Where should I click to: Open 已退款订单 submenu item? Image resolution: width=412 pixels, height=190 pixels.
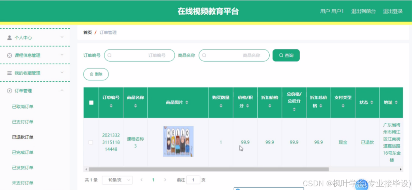22,137
